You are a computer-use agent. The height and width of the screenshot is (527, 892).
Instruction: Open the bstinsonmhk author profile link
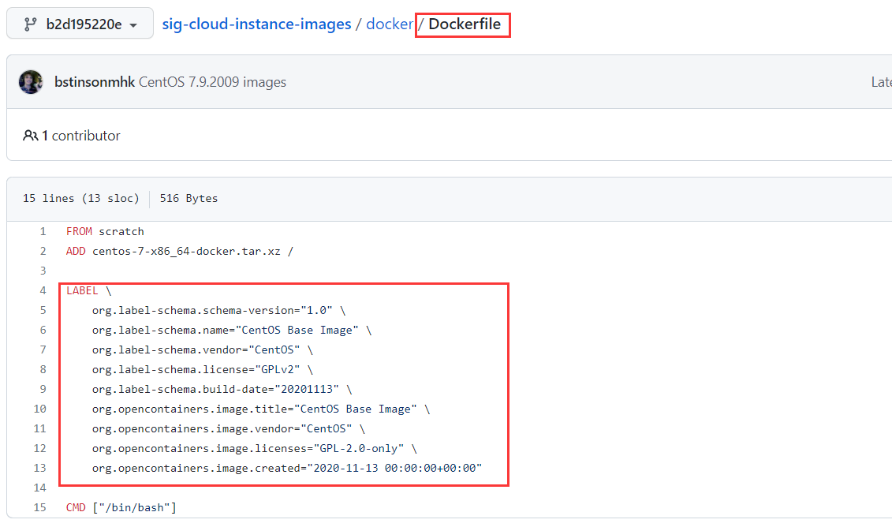pos(95,82)
